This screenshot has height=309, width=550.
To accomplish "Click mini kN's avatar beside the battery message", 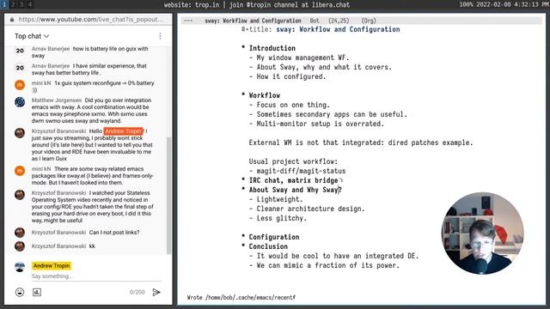I will coord(20,85).
